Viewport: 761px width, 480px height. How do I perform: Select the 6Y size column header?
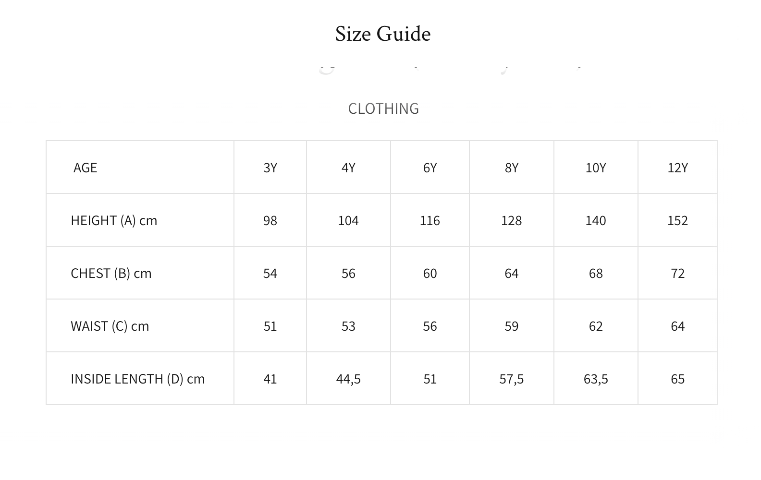430,168
